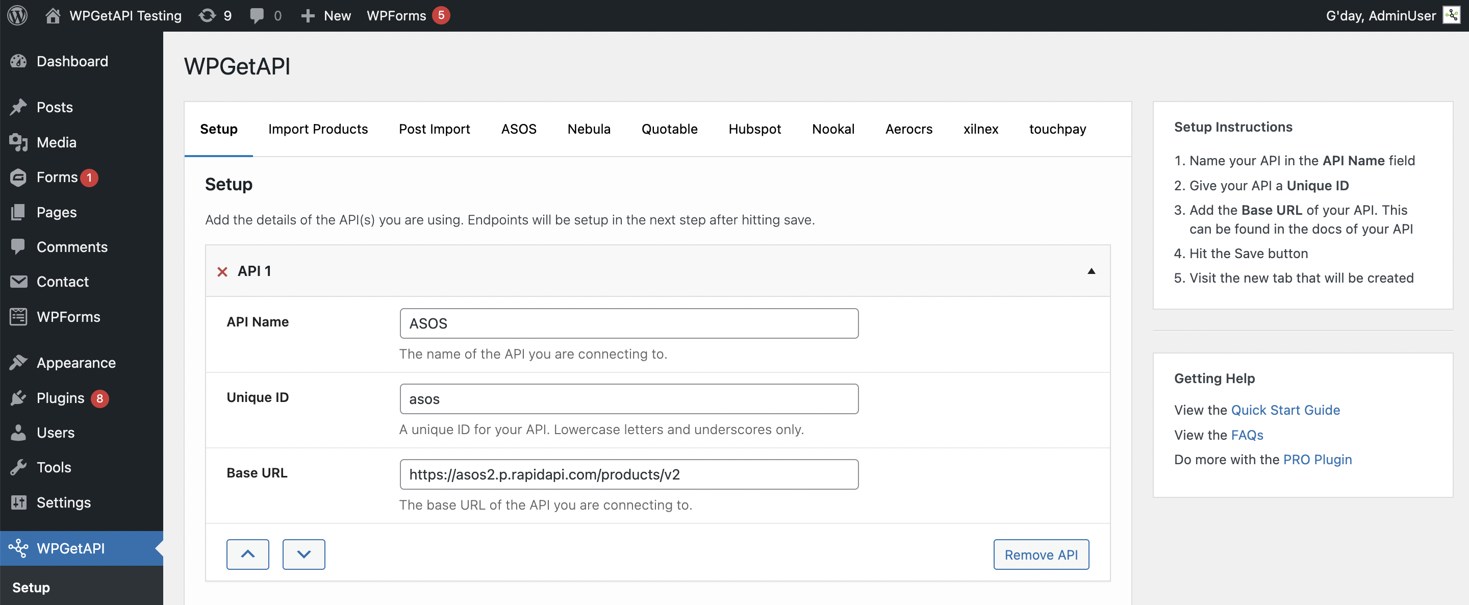The width and height of the screenshot is (1469, 605).
Task: Open the Setup submenu under WPGetAPI
Action: tap(31, 587)
